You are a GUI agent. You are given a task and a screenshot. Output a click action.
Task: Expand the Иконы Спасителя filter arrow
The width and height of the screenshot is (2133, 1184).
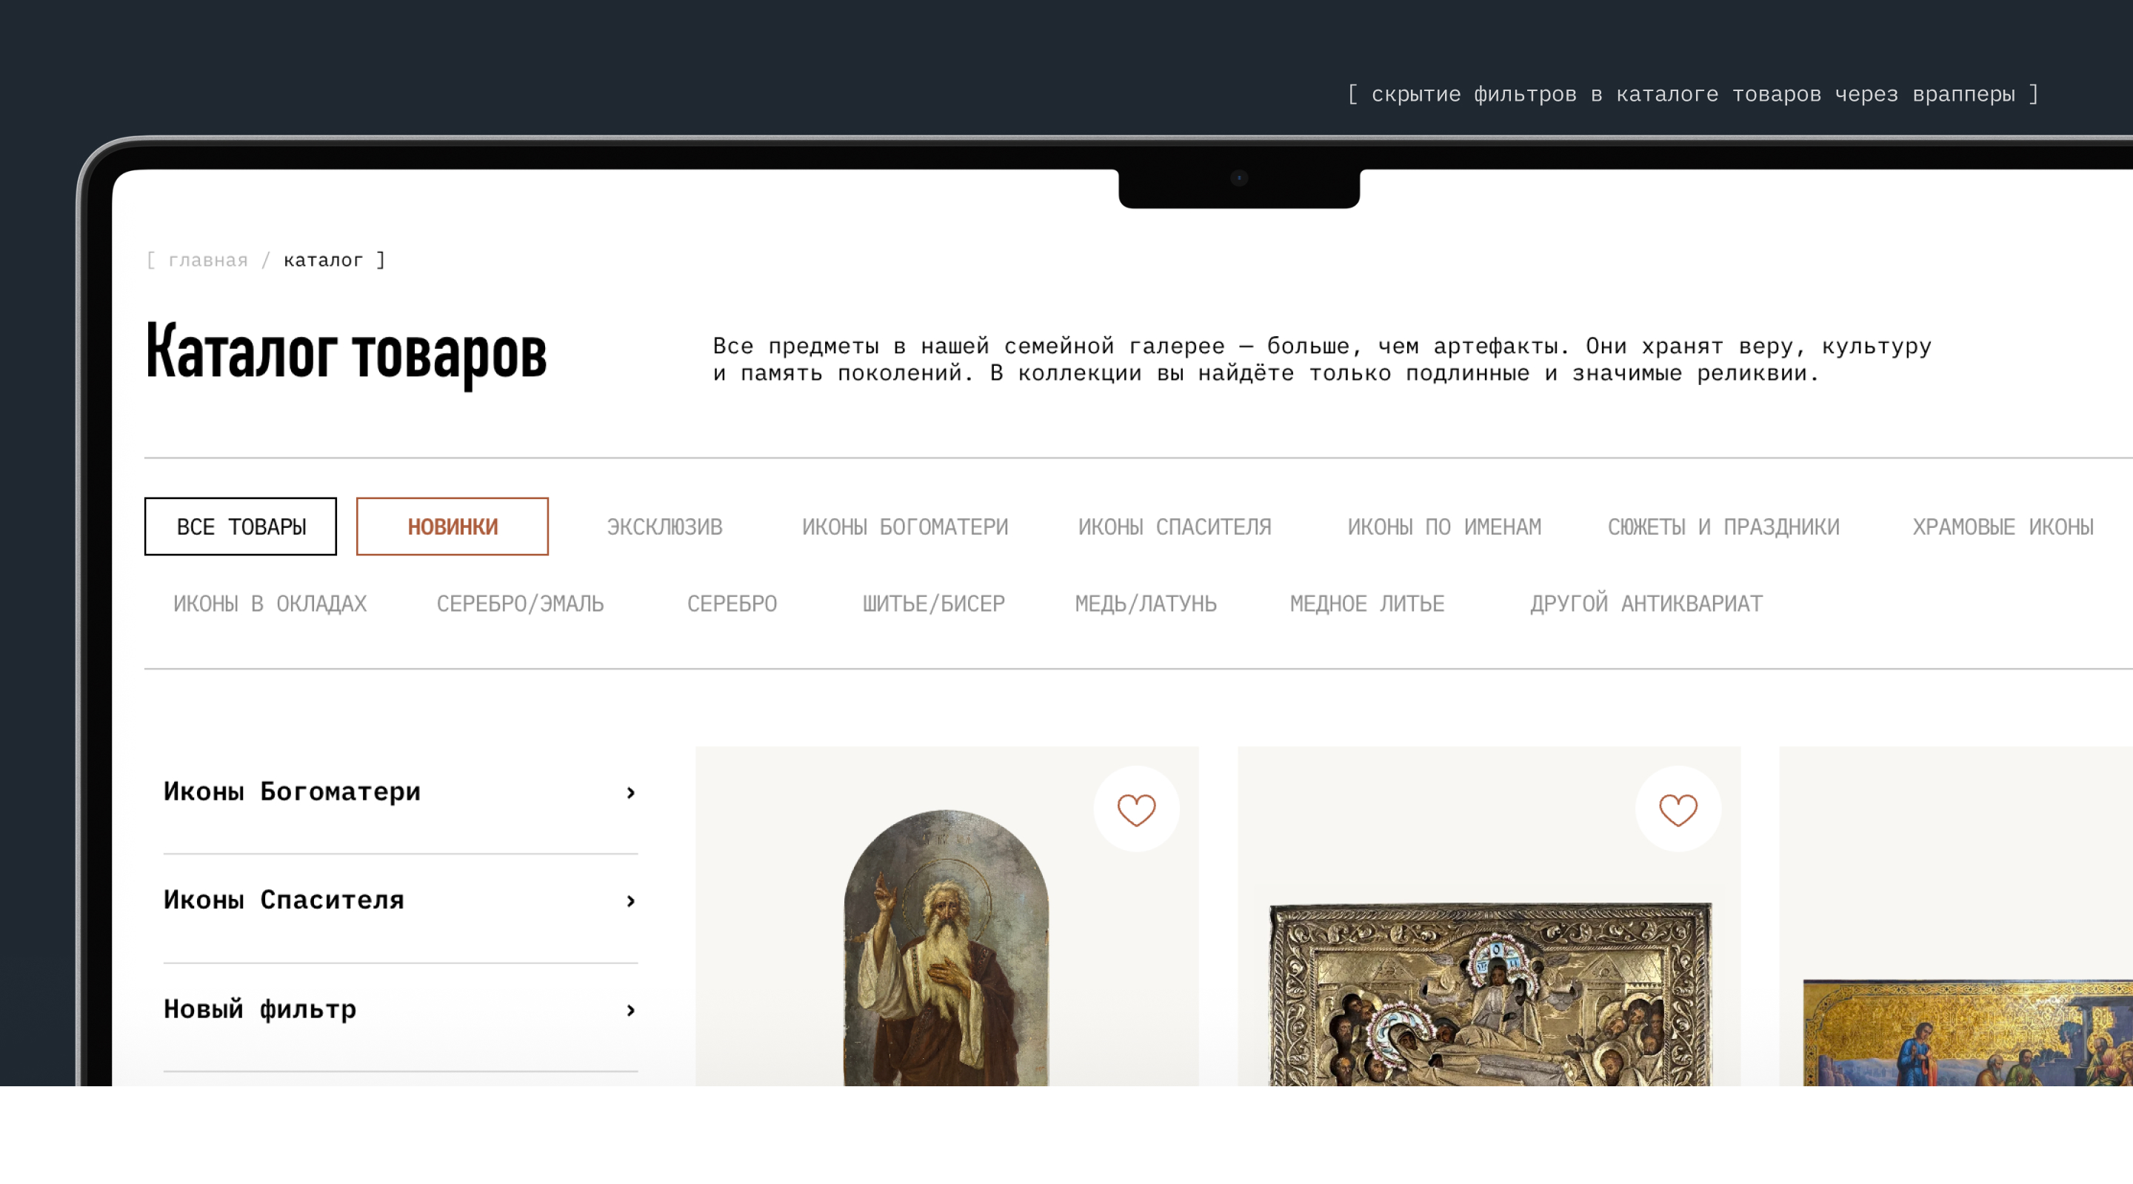point(631,901)
